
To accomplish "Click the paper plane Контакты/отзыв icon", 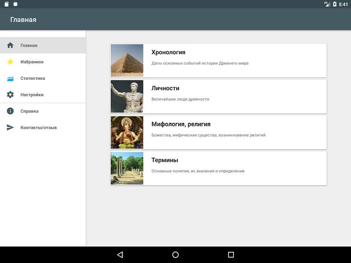I will point(11,127).
